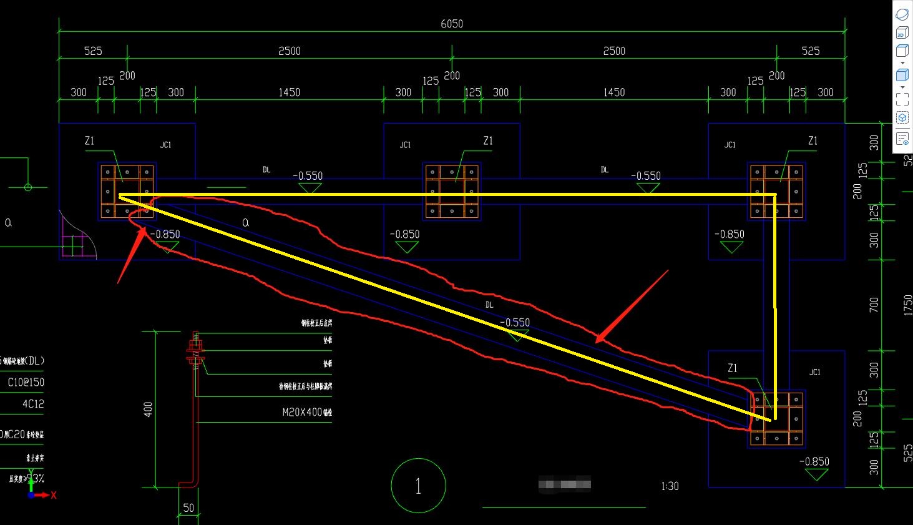The height and width of the screenshot is (525, 913).
Task: Click the 4C12 rebar annotation
Action: pos(33,404)
